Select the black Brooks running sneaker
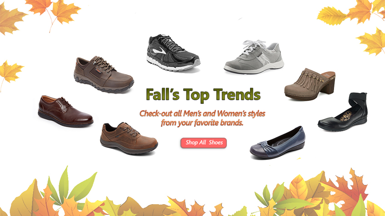The height and width of the screenshot is (216, 385). point(173,53)
